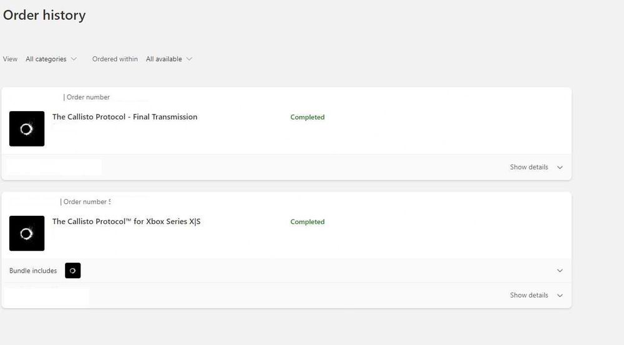Viewport: 624px width, 345px height.
Task: Click Completed status of Xbox Series X|S order
Action: click(308, 222)
